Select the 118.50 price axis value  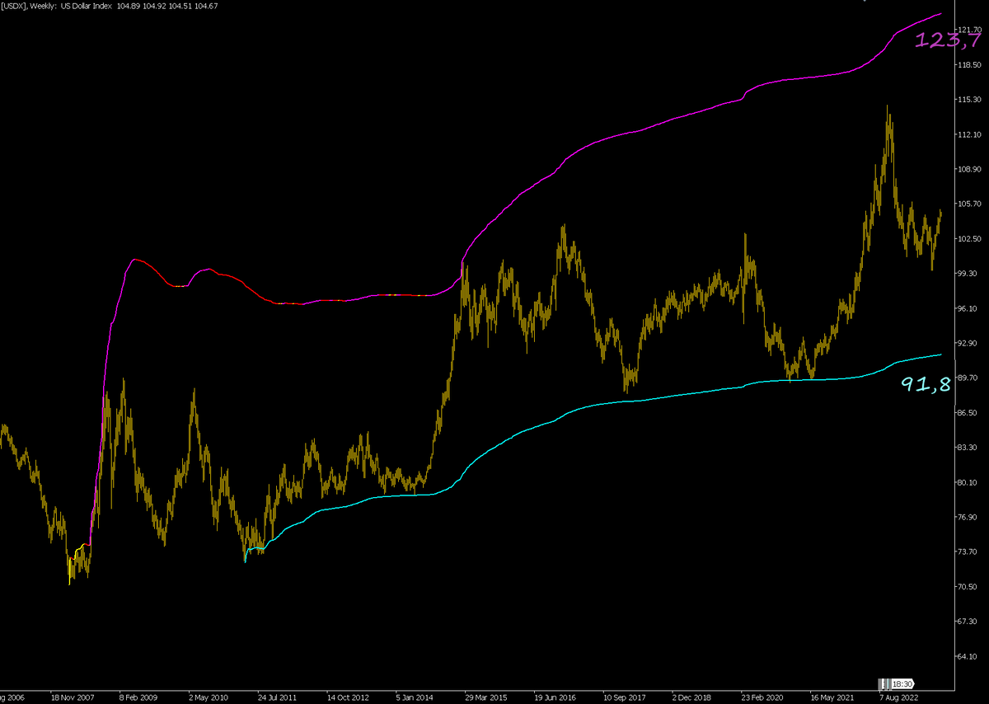click(971, 63)
